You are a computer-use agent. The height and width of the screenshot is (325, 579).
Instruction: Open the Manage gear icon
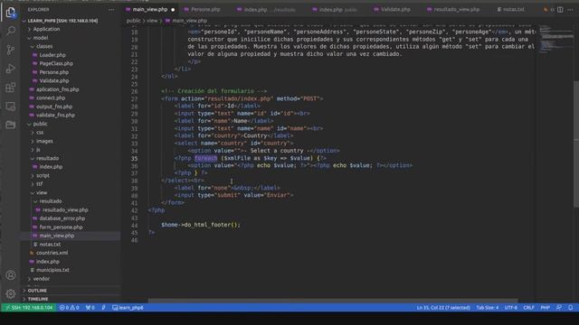click(x=11, y=293)
